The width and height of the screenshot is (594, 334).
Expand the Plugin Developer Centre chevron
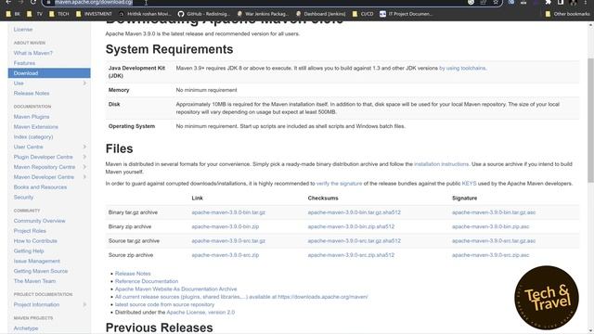pyautogui.click(x=84, y=157)
